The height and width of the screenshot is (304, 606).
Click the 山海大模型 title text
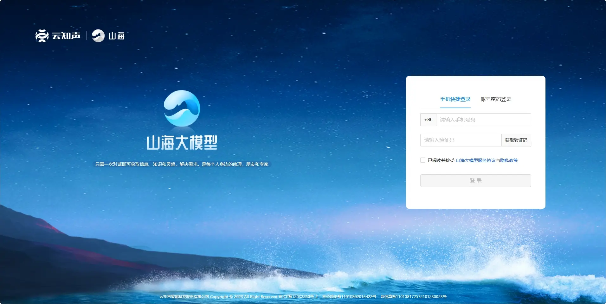(182, 143)
